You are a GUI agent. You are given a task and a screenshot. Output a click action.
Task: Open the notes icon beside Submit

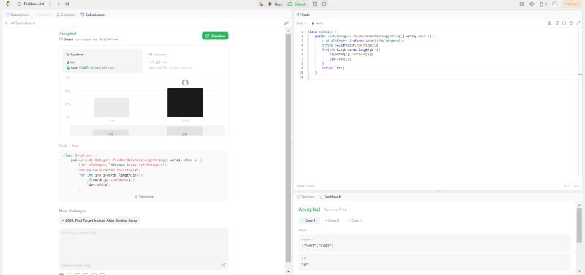tap(324, 4)
